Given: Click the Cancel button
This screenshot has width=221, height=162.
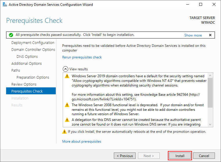Looking at the screenshot, I should coord(204,156).
